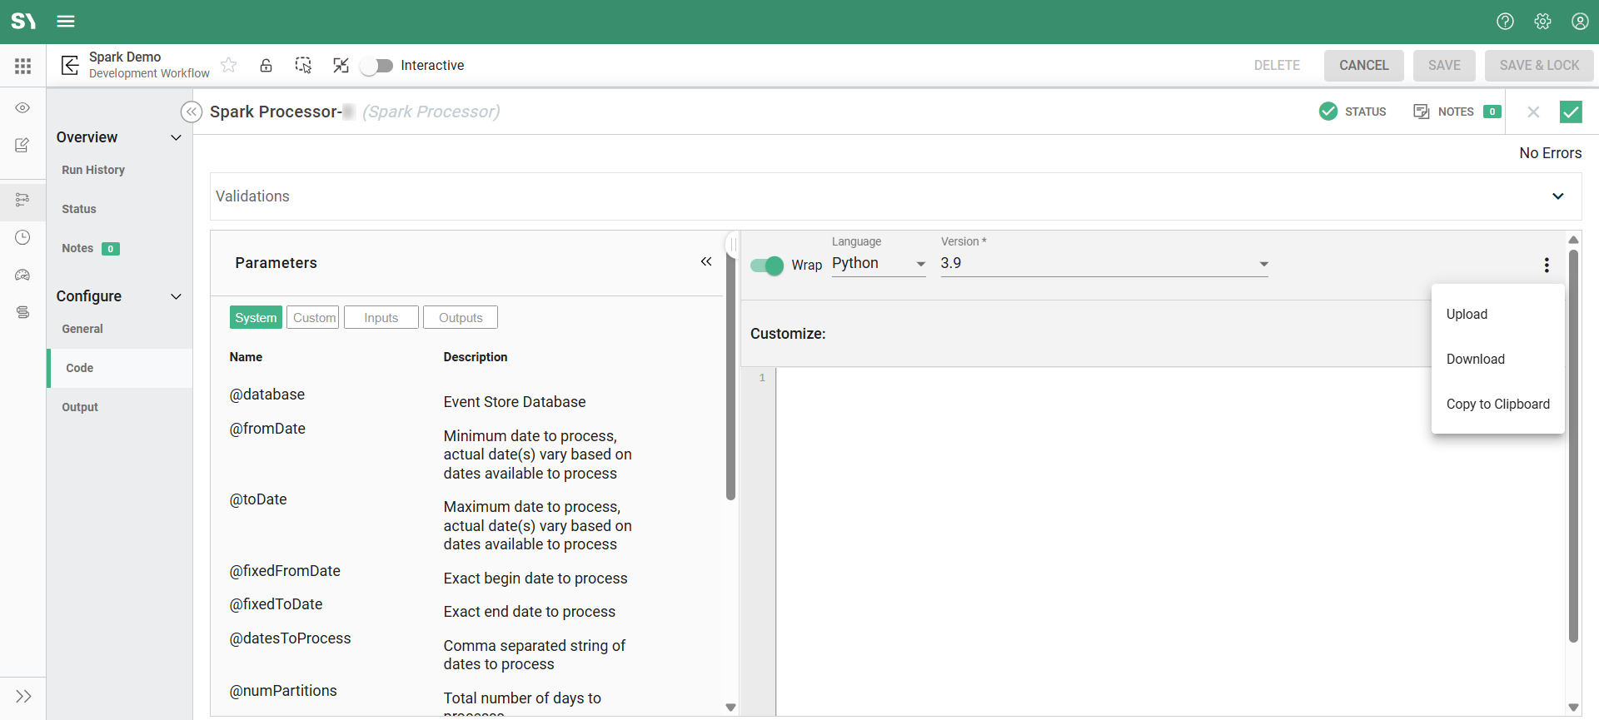Switch to the Custom parameters tab

313,317
